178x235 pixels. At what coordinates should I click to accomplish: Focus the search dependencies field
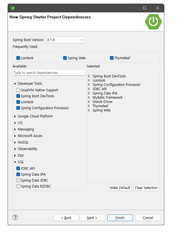tap(49, 73)
